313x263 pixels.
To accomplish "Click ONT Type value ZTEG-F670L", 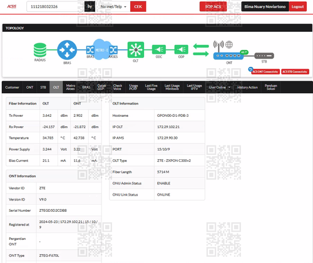I will tap(49, 256).
